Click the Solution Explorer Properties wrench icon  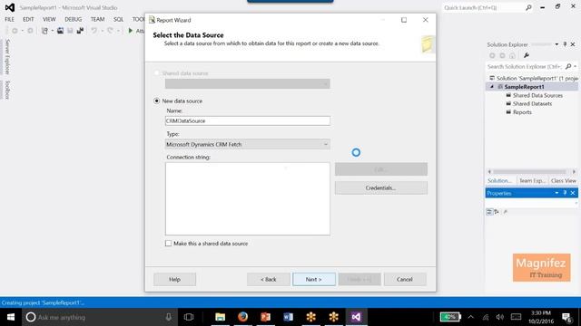(527, 55)
